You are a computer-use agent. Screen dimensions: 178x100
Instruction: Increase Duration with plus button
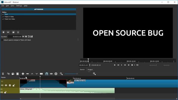26,36
